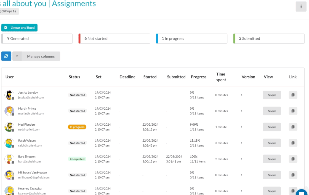
Task: Copy Millhouse Van Houten's assignment link
Action: pos(293,175)
